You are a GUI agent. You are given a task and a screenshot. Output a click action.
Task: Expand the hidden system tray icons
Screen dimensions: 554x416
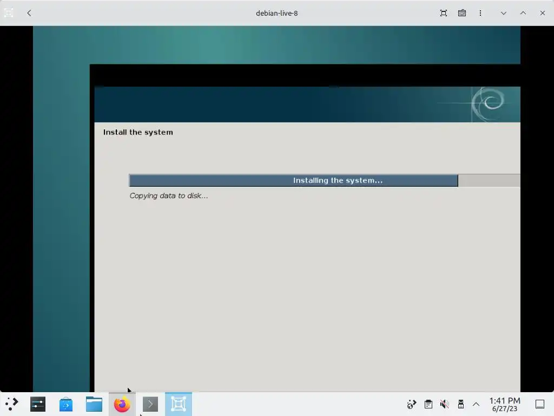pyautogui.click(x=476, y=404)
